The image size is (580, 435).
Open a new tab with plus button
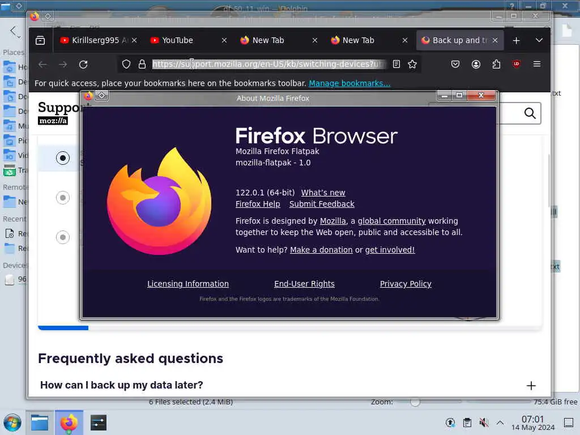pyautogui.click(x=517, y=40)
